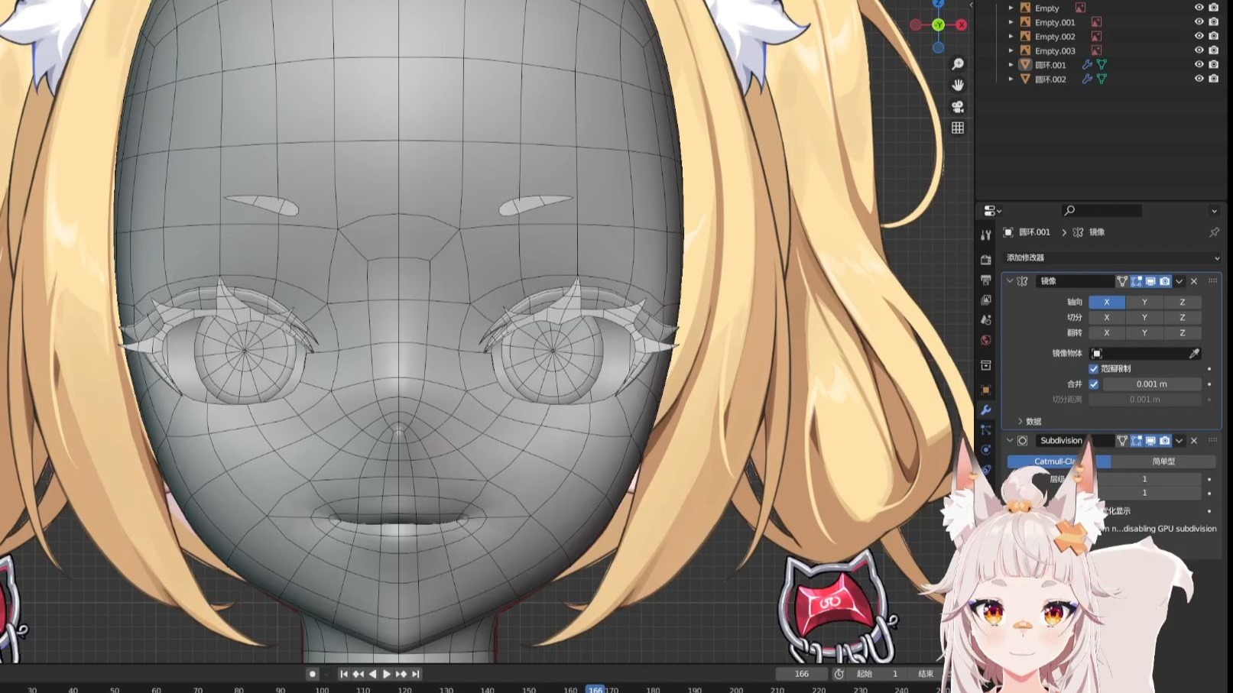Open the Subdivision modifier extras dropdown arrow

click(x=1179, y=441)
